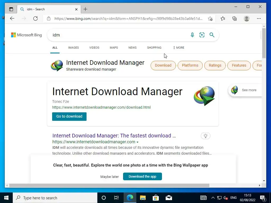The height and width of the screenshot is (203, 271).
Task: Open Mail app from the taskbar
Action: coord(169,198)
